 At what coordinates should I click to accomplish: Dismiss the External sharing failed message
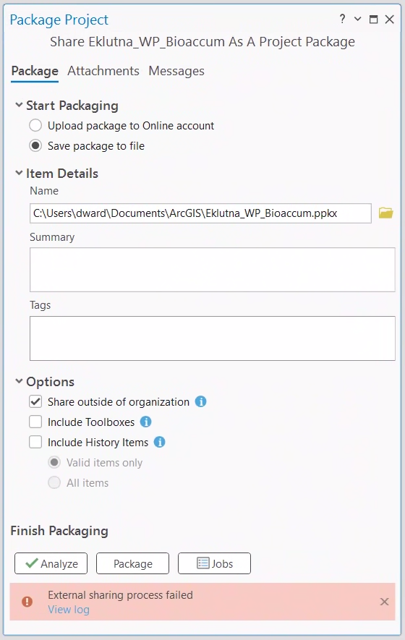coord(384,602)
